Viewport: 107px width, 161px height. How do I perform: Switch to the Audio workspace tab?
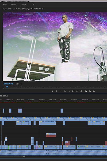coord(5,5)
